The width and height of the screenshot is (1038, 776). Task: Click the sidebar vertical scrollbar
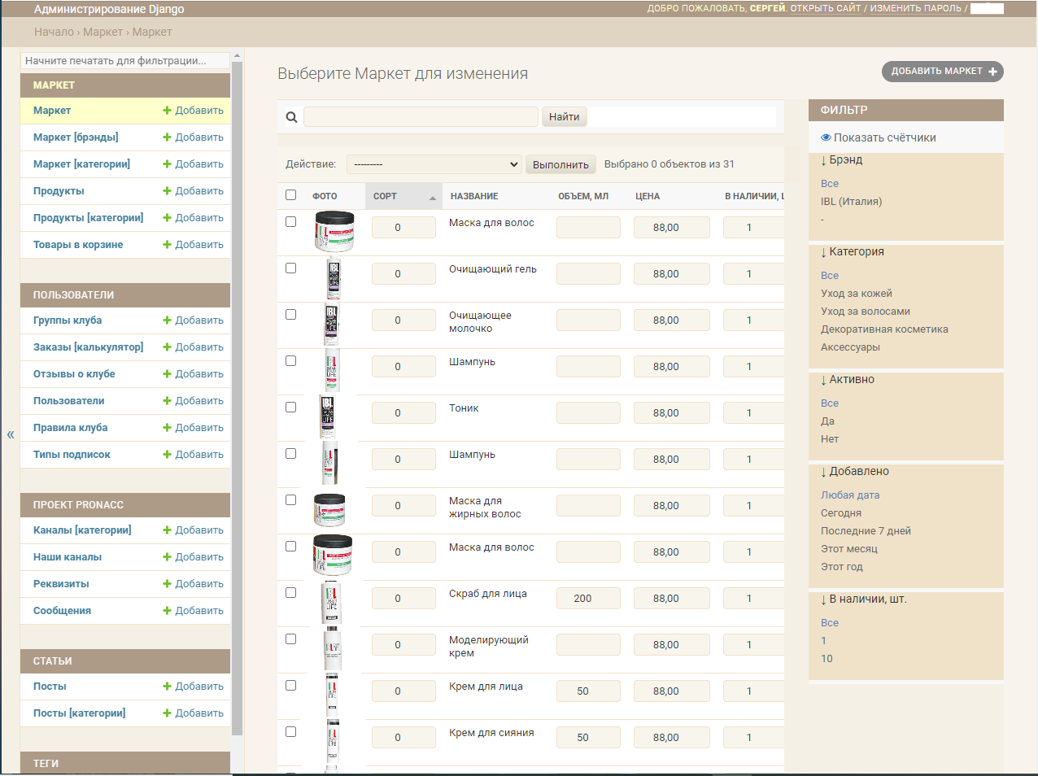click(x=237, y=399)
